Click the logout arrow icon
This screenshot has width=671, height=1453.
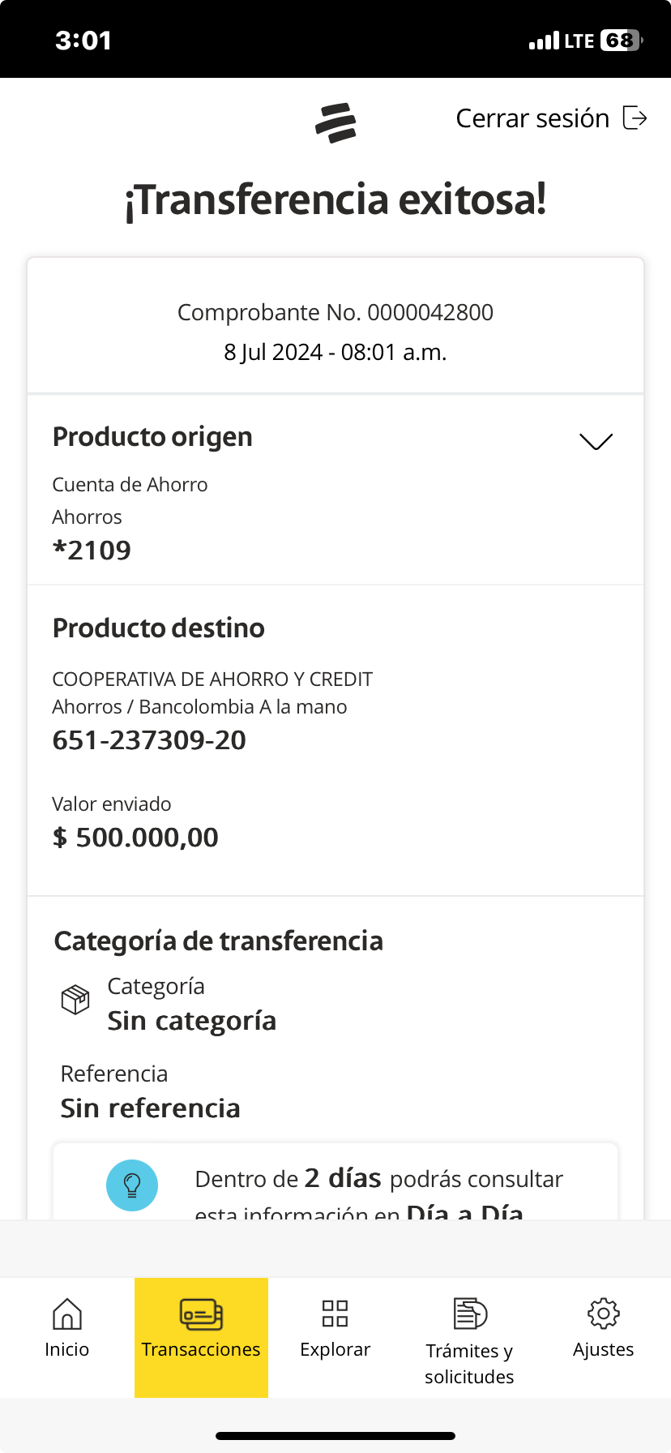[635, 118]
